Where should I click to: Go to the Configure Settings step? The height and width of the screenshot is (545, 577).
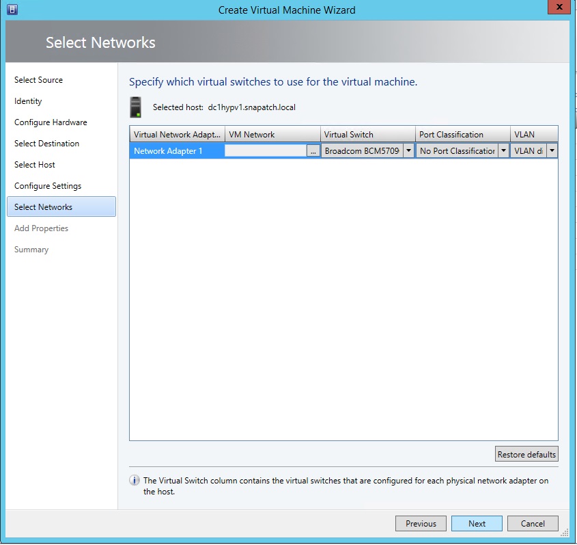(x=48, y=186)
